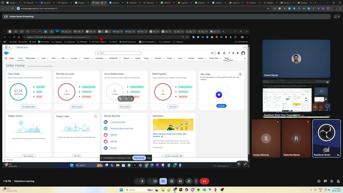Screen dimensions: 343x193
Task: Click the View Calendar button
Action: (28, 156)
